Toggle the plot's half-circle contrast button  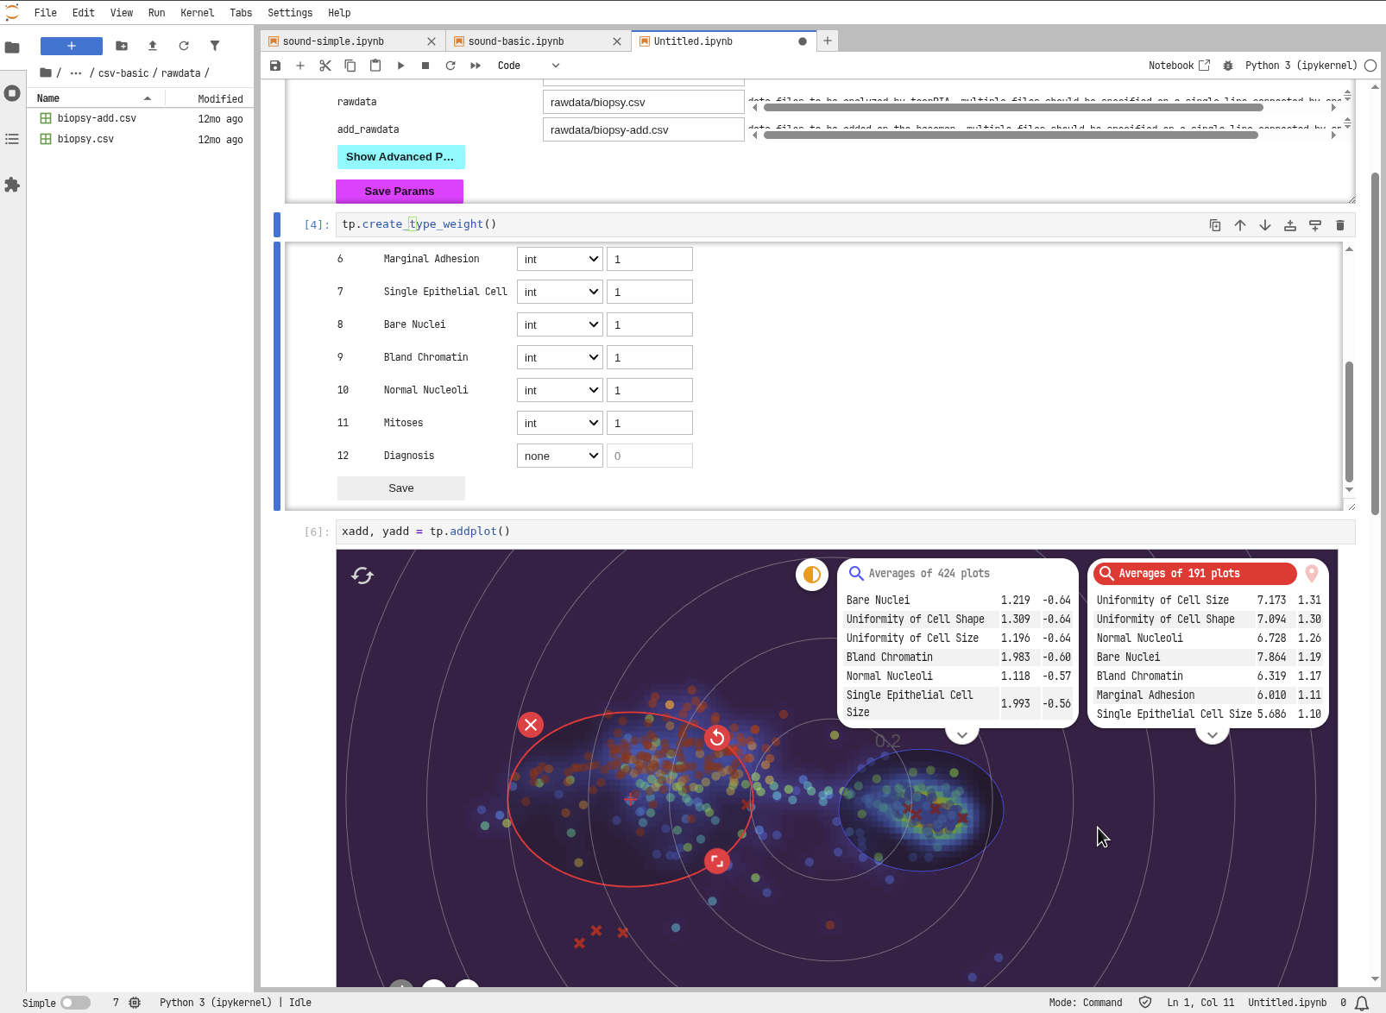click(x=812, y=575)
